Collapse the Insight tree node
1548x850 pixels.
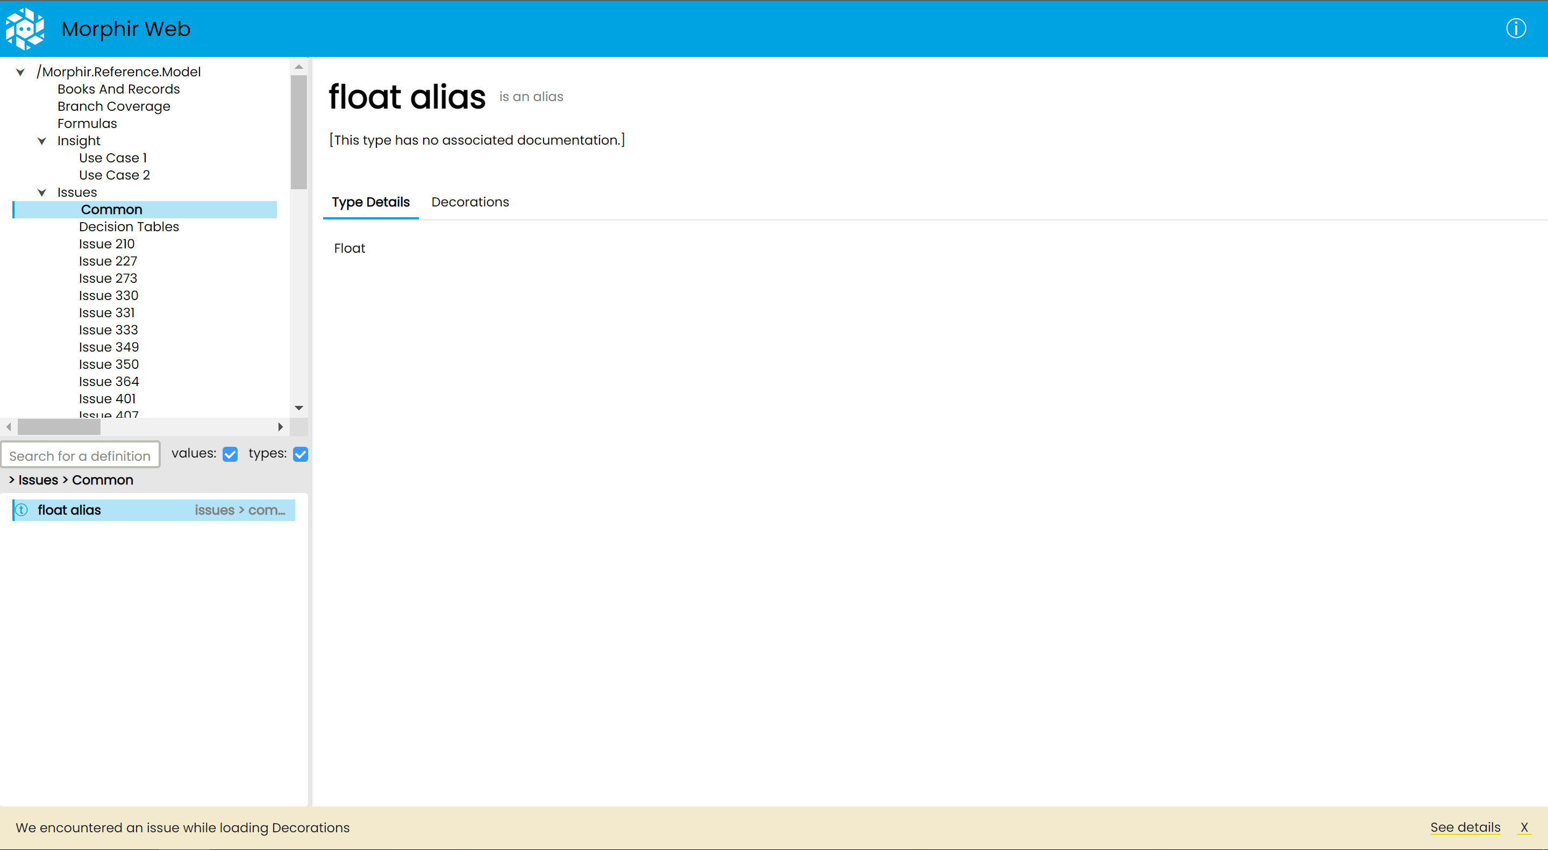[x=42, y=141]
